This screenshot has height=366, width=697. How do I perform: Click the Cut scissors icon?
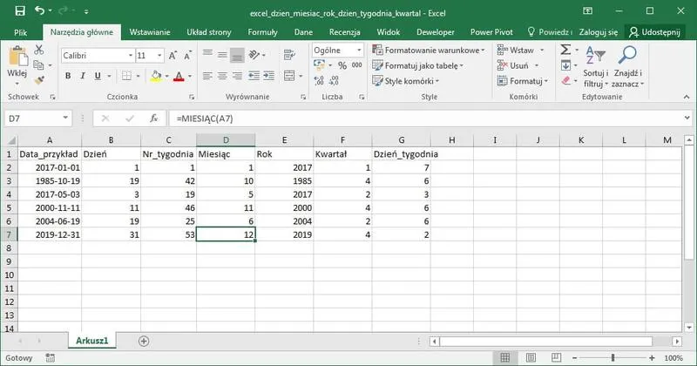point(38,50)
